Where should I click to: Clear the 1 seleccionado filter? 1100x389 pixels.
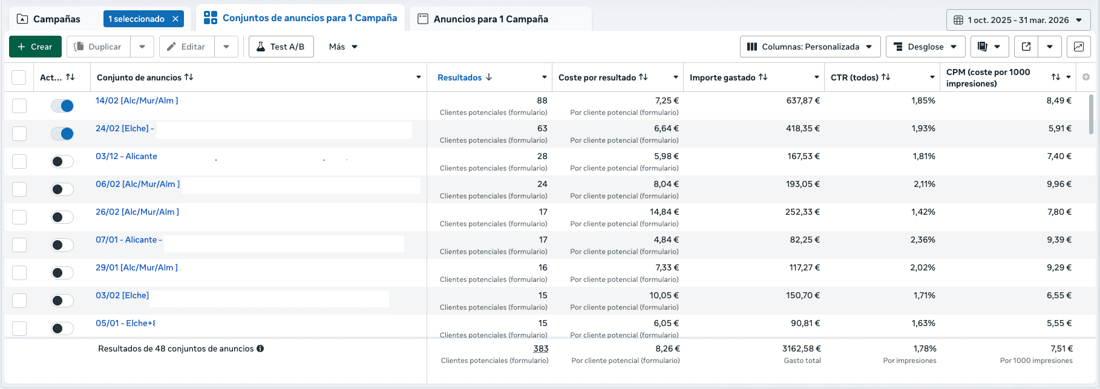(175, 19)
